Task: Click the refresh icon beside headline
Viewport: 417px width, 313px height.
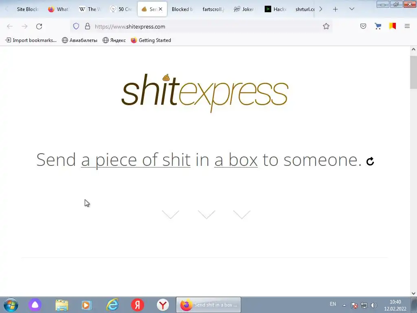Action: point(370,161)
